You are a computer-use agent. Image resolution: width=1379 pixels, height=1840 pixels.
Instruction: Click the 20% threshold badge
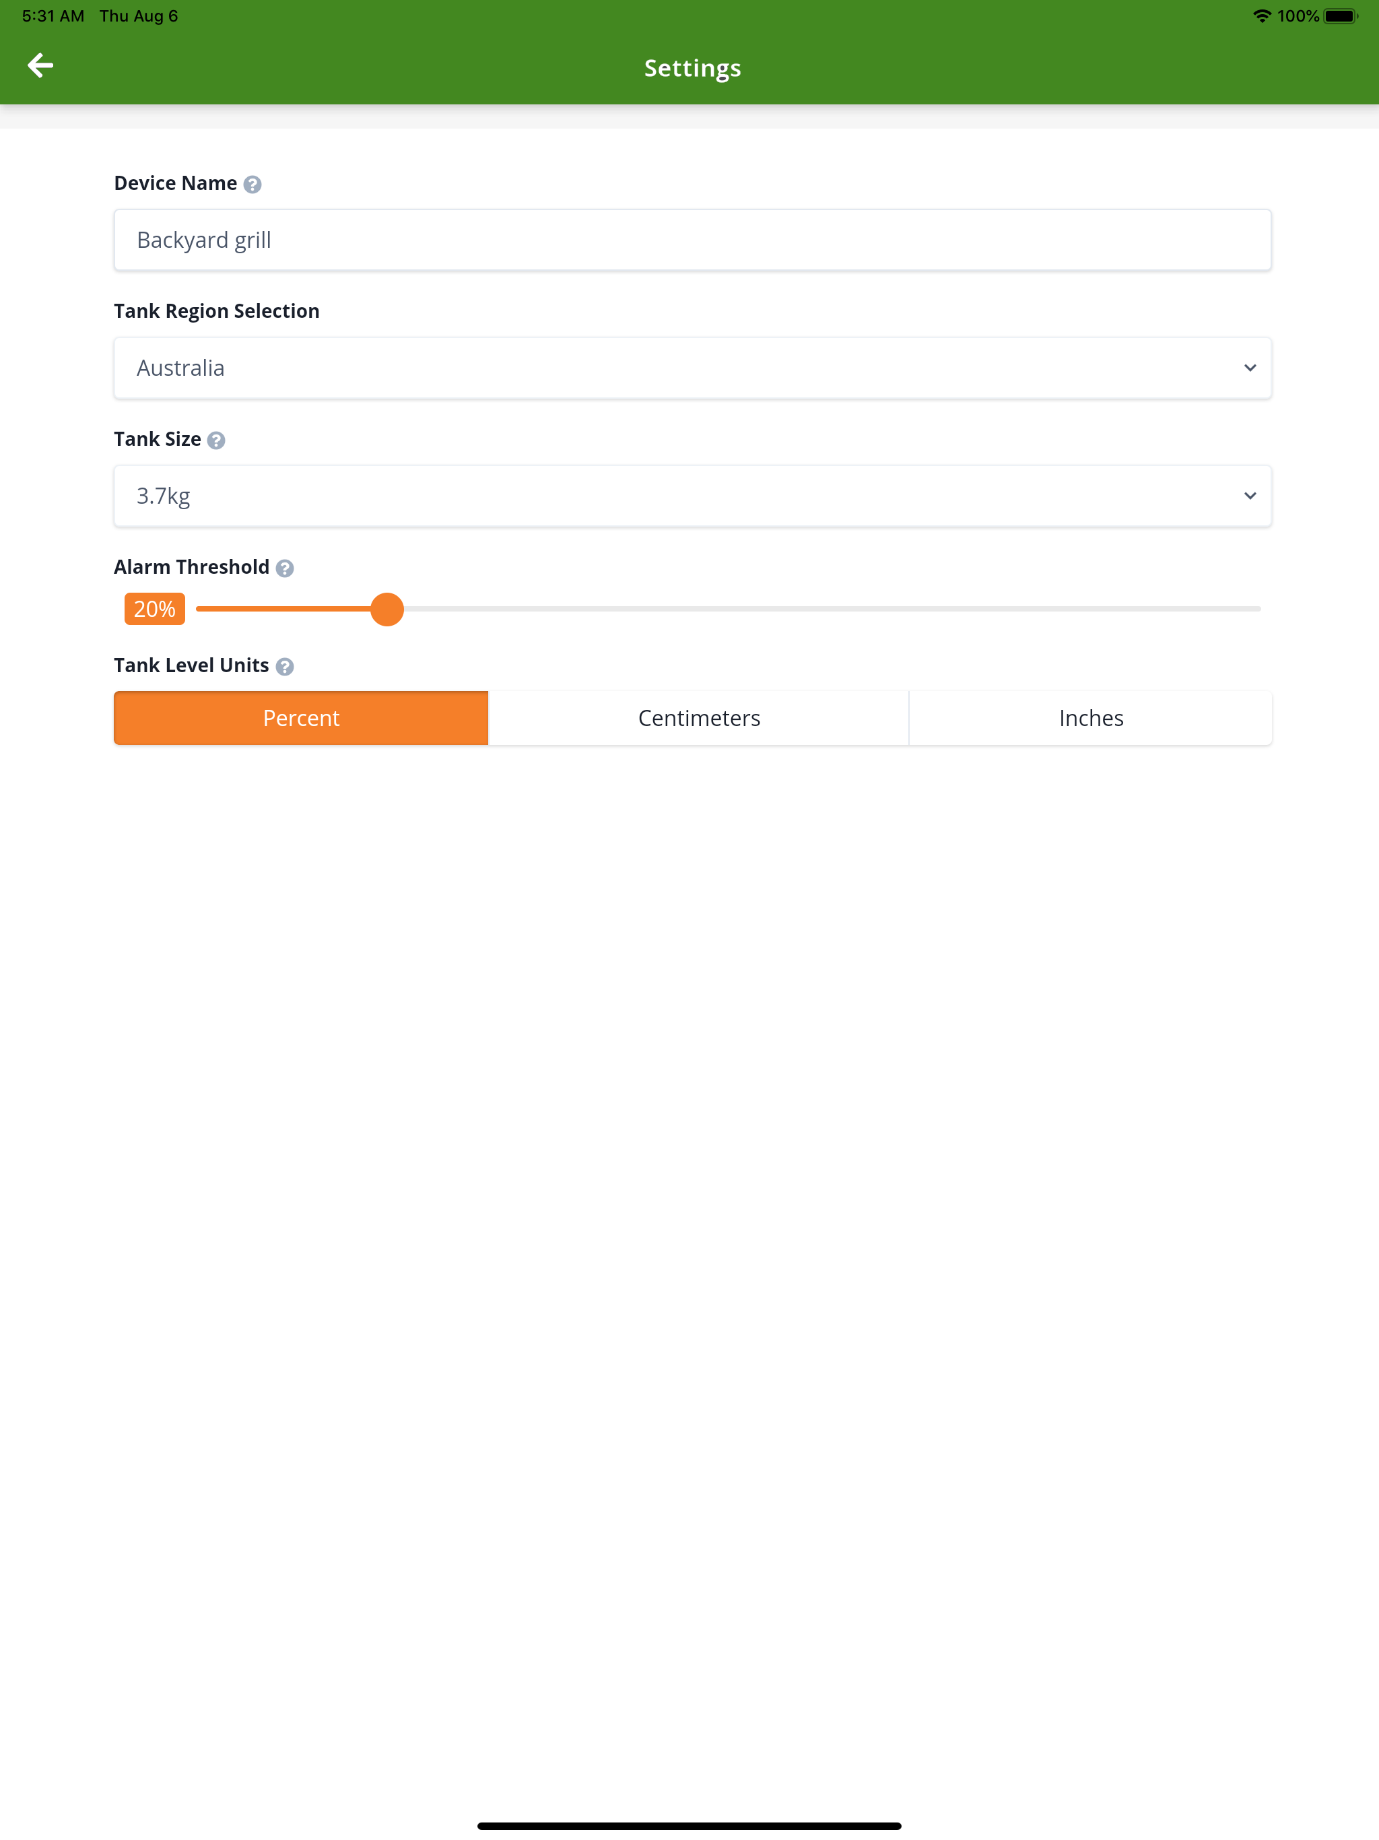coord(154,609)
